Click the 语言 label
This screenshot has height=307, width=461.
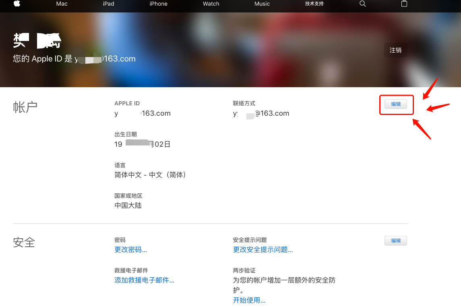(x=120, y=165)
